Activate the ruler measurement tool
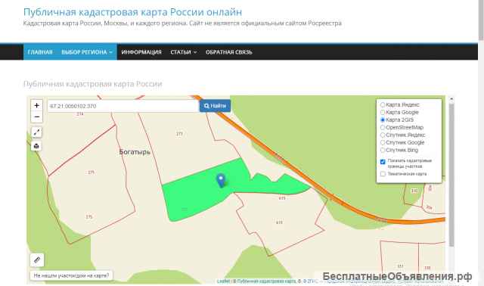The height and width of the screenshot is (286, 484). click(x=37, y=260)
